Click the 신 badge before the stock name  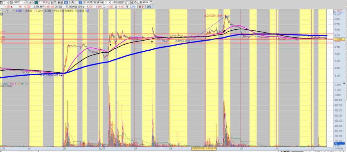(36, 2)
